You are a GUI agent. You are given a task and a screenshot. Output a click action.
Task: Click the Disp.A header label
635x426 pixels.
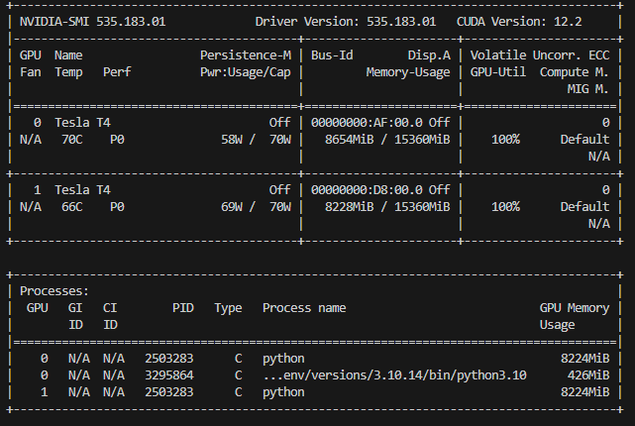(429, 55)
